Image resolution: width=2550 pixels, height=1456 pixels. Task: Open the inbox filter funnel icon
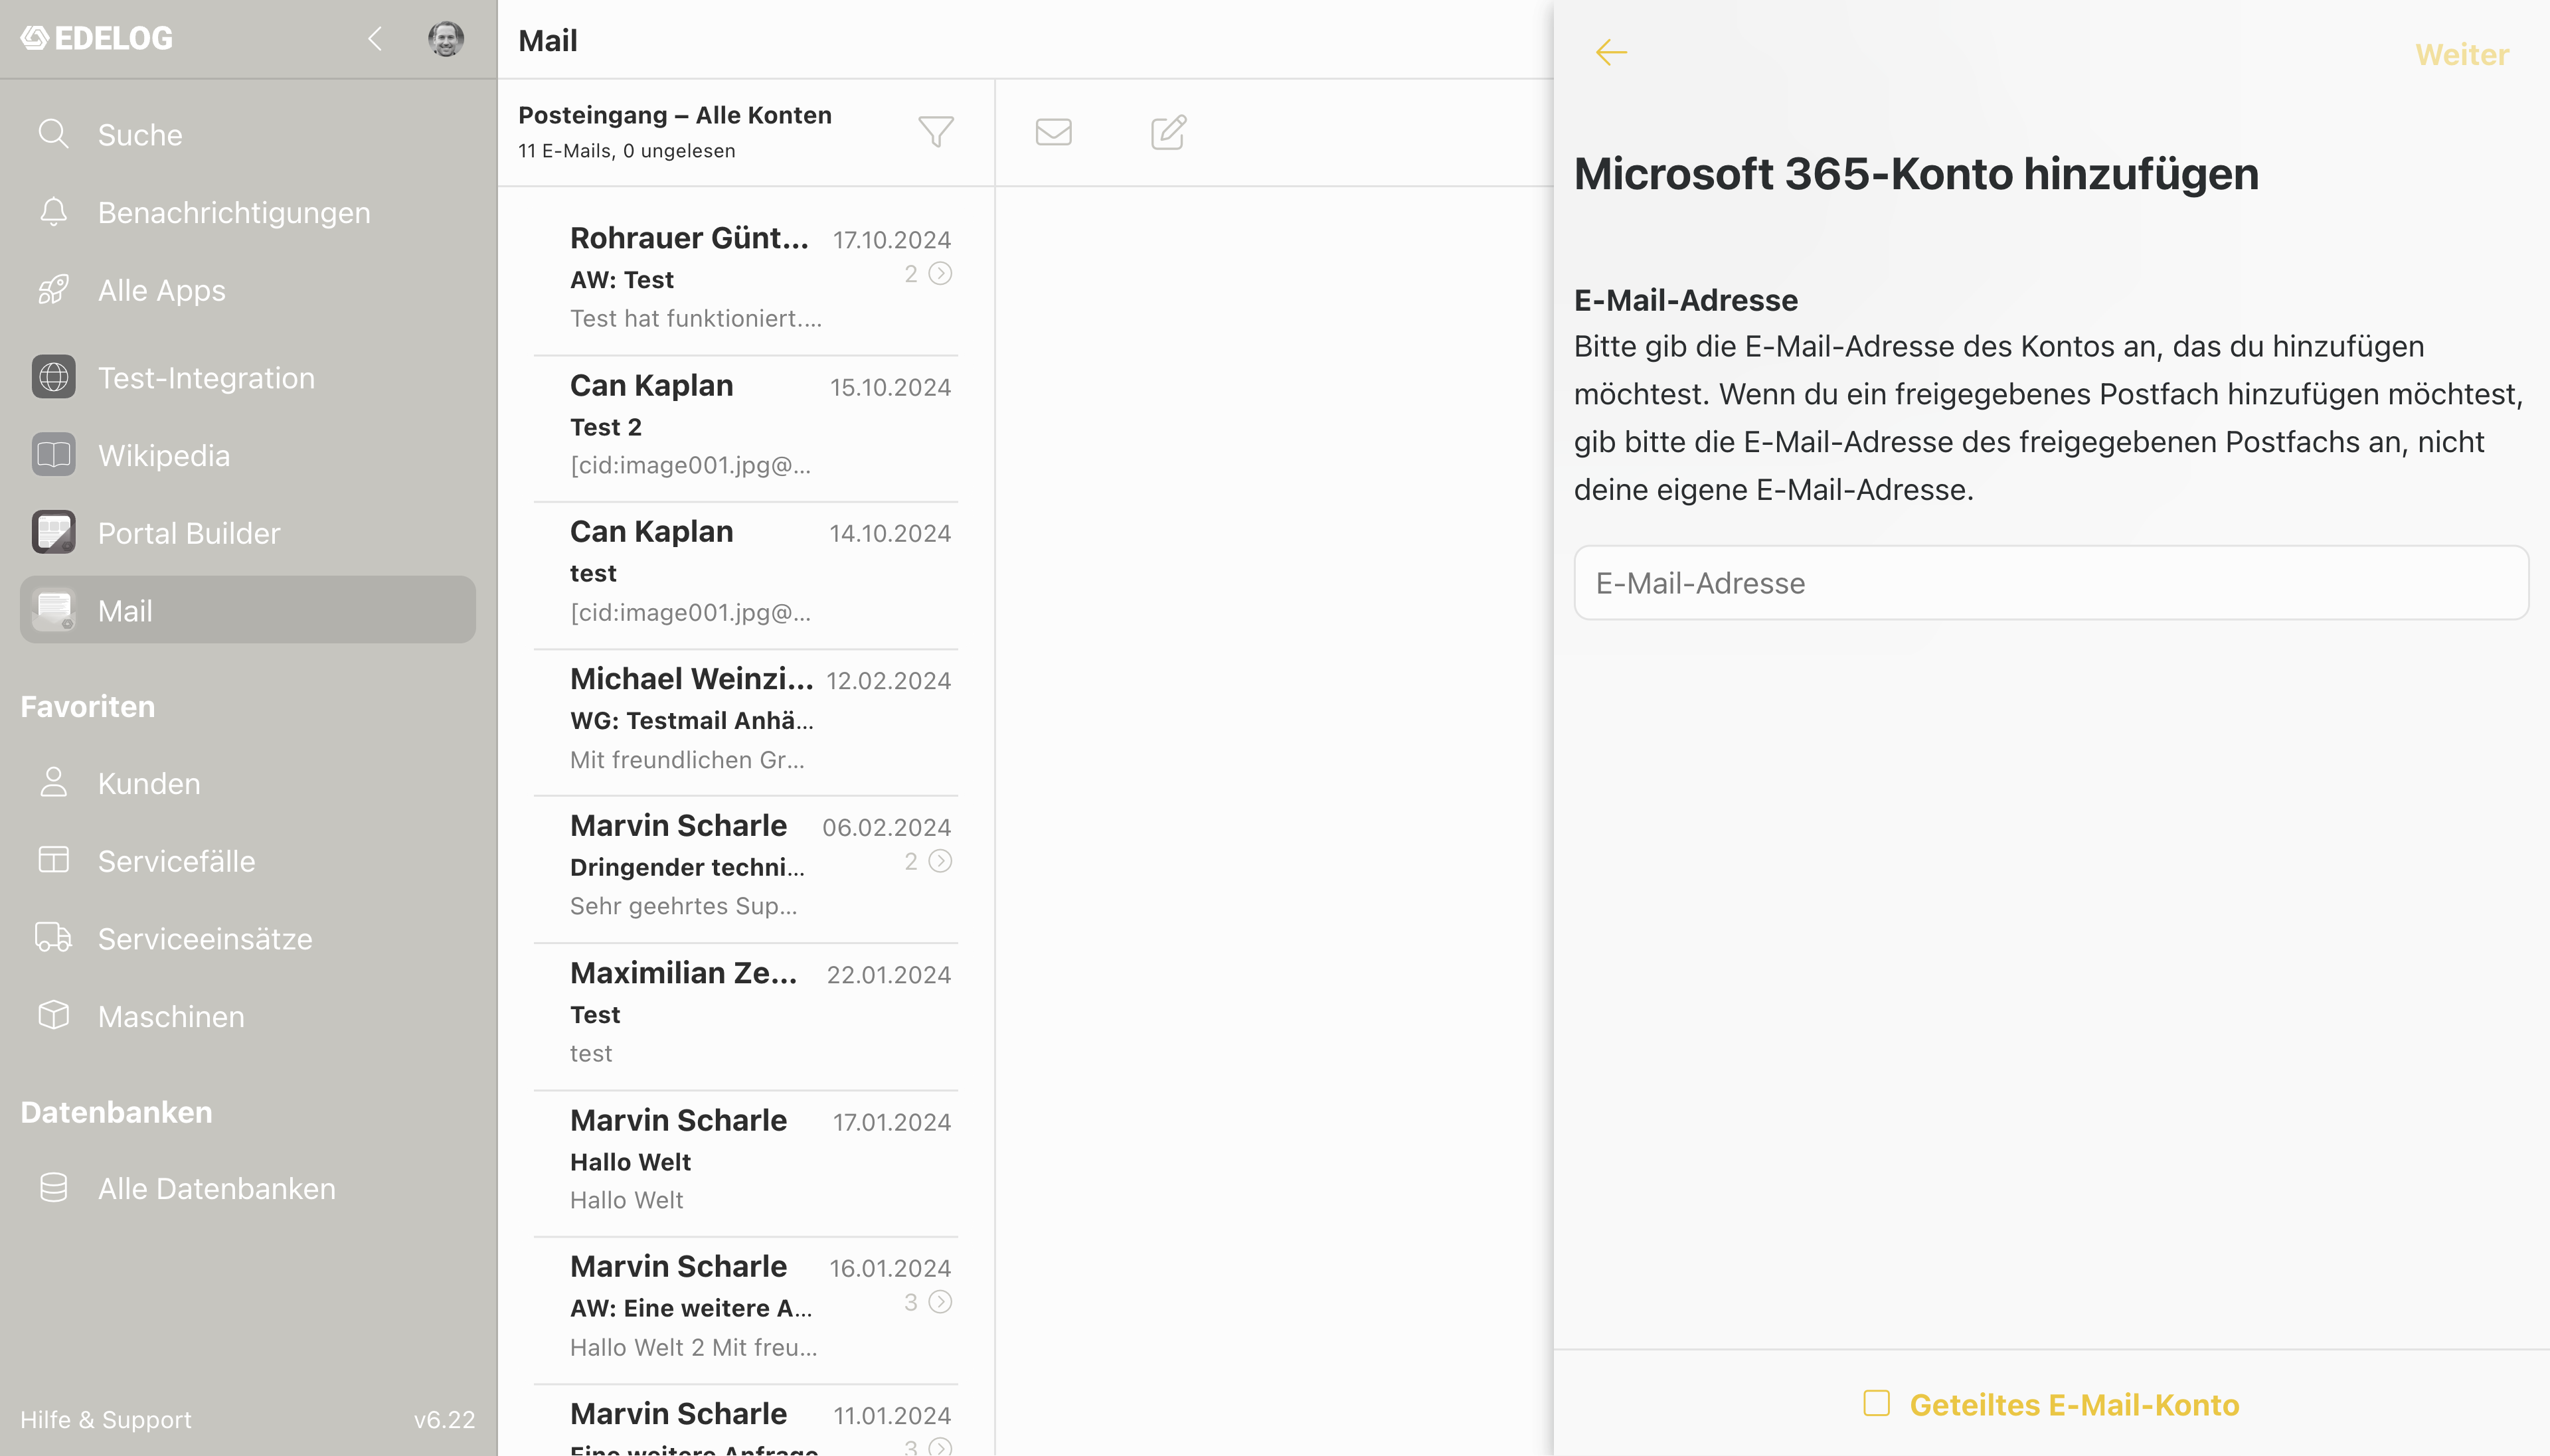click(936, 132)
